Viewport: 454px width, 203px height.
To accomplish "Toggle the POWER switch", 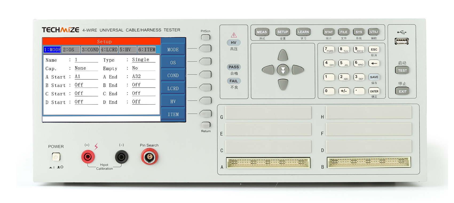I will click(x=56, y=157).
